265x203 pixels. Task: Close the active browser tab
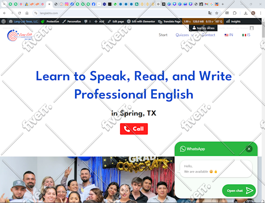click(x=49, y=4)
